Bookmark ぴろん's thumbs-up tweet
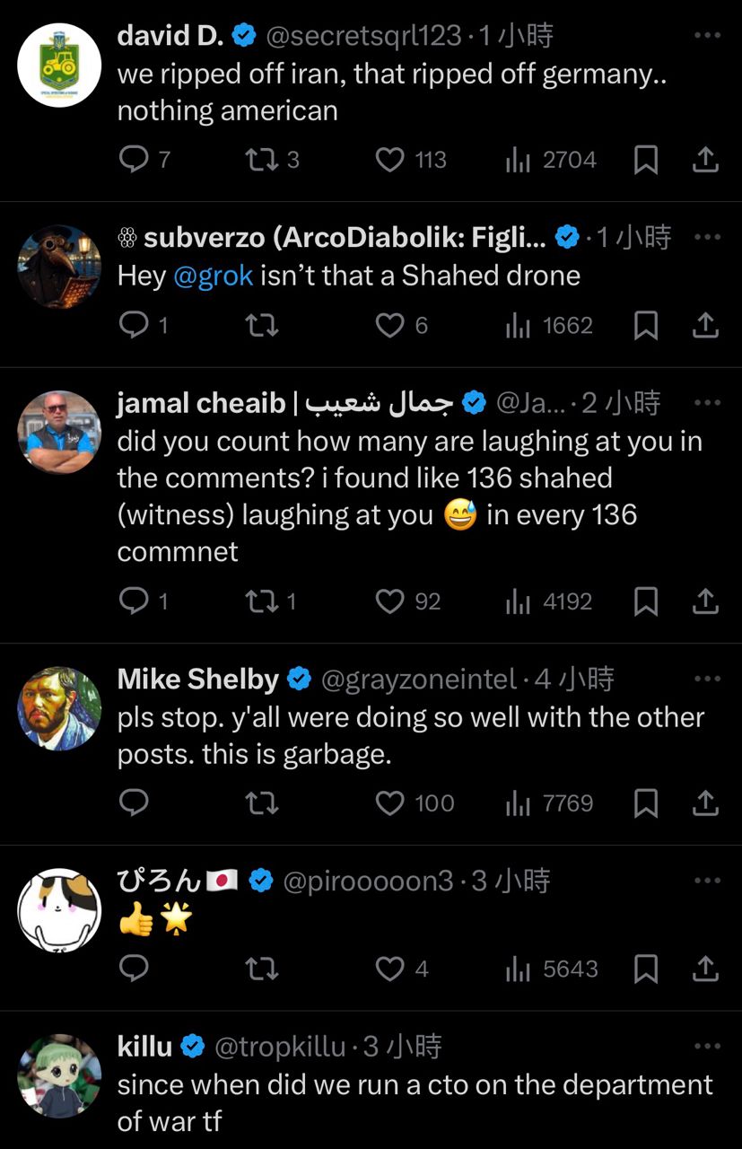The width and height of the screenshot is (742, 1149). pyautogui.click(x=646, y=969)
